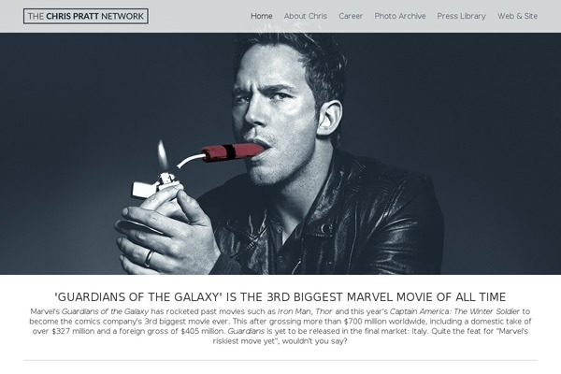Image resolution: width=561 pixels, height=374 pixels.
Task: Click Captain America: The Winter Soldier text
Action: tap(454, 311)
